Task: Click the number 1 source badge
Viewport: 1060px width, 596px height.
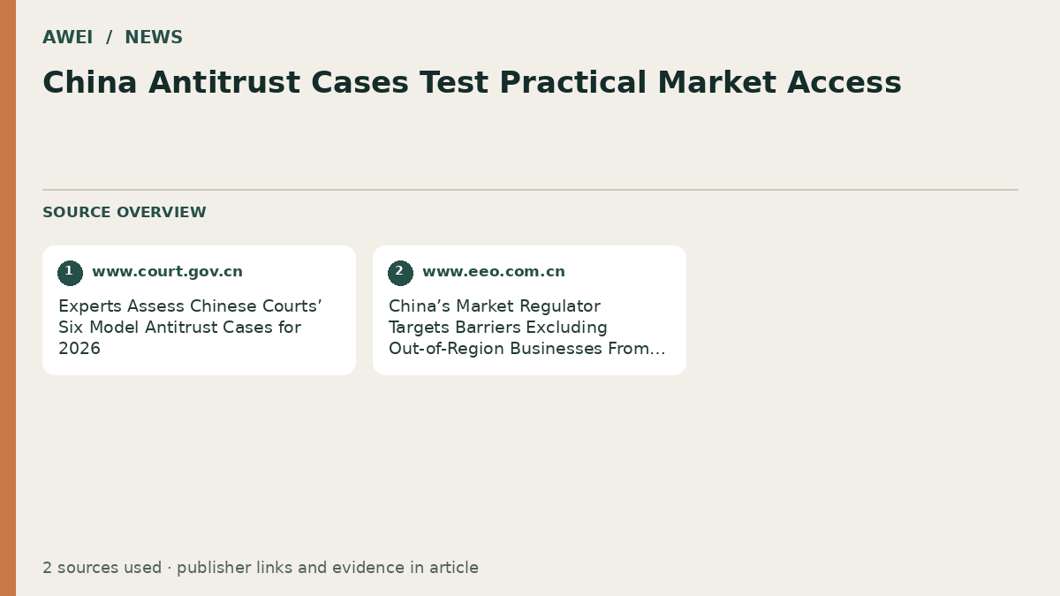Action: [70, 273]
